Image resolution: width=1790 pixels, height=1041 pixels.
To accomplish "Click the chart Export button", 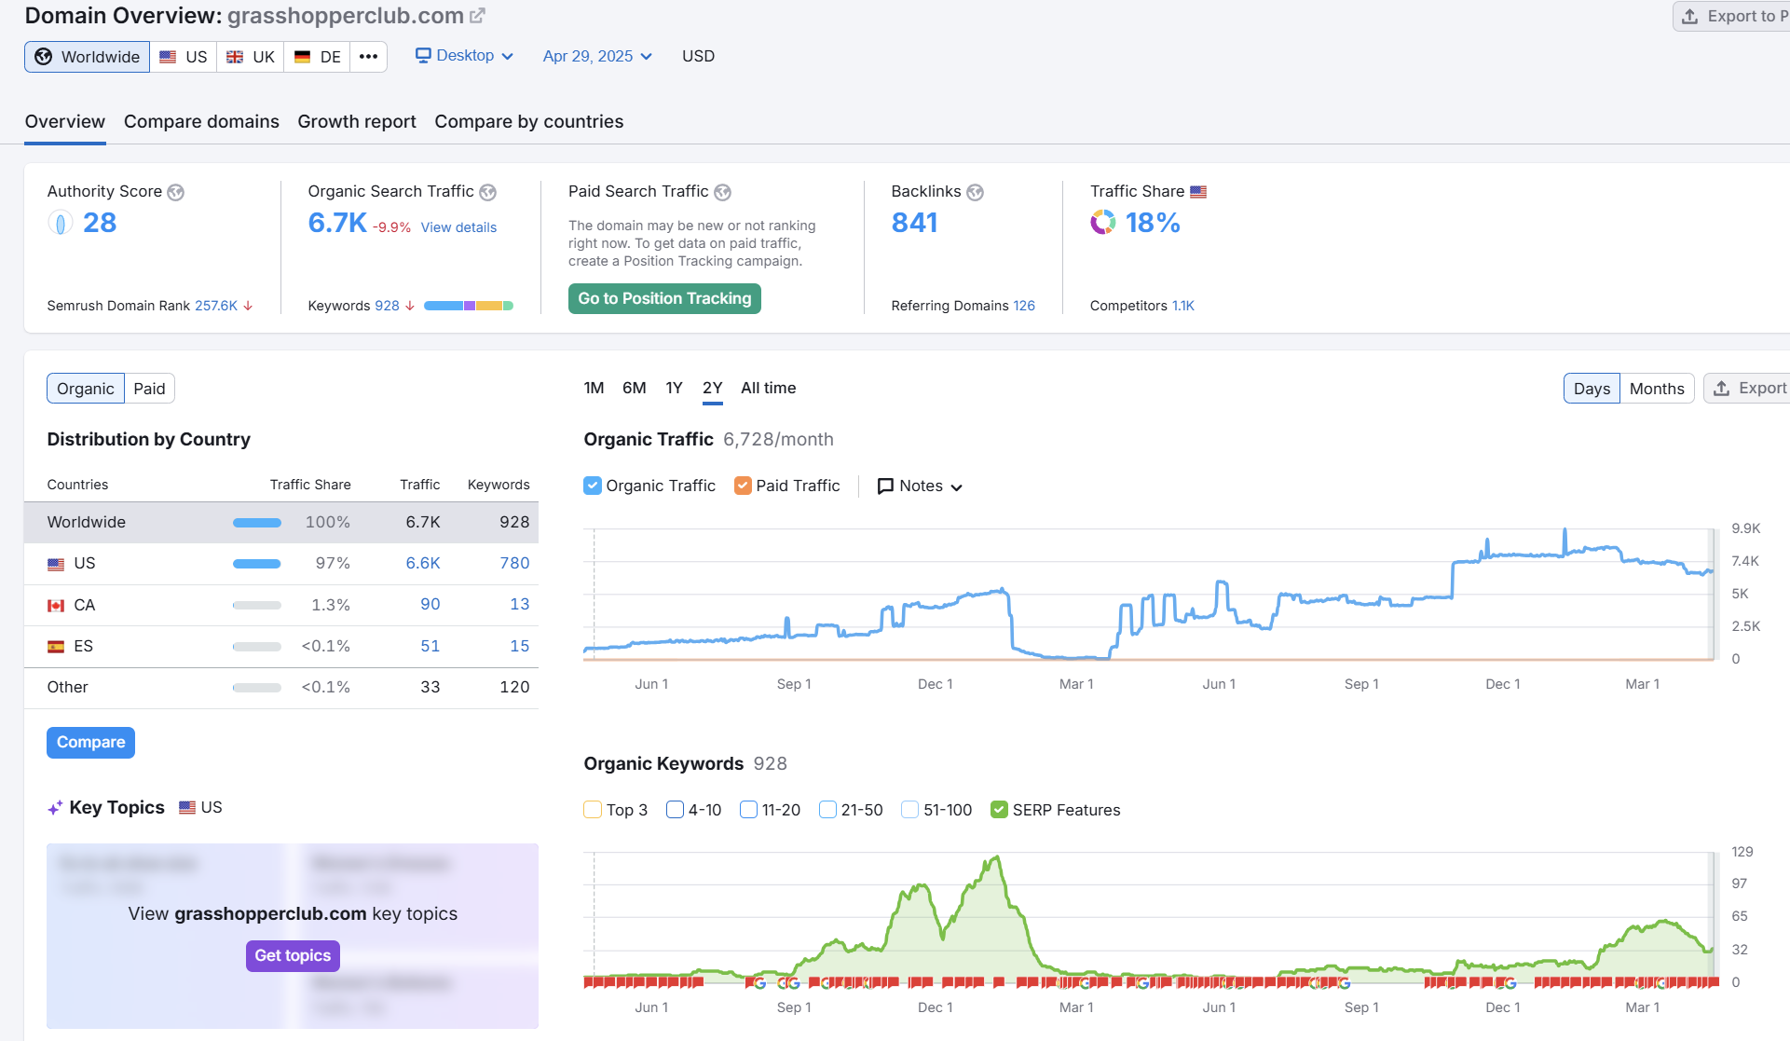I will (1749, 389).
